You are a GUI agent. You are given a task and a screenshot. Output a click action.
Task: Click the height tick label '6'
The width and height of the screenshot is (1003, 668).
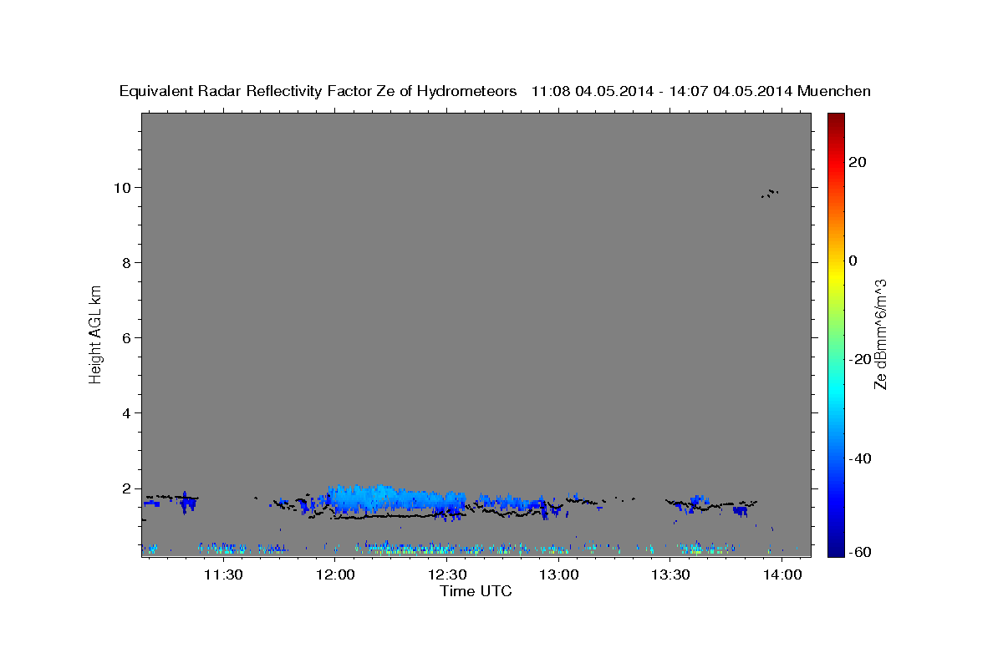(128, 338)
